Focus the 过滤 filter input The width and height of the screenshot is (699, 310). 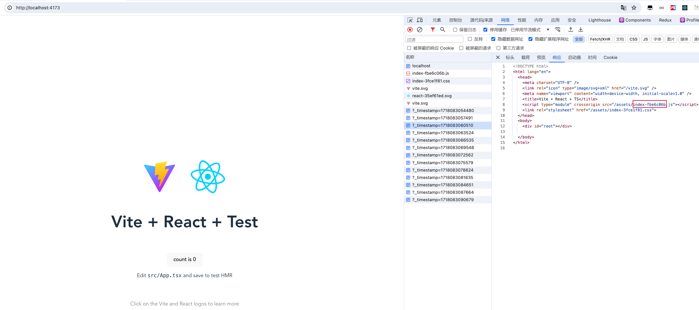point(434,39)
